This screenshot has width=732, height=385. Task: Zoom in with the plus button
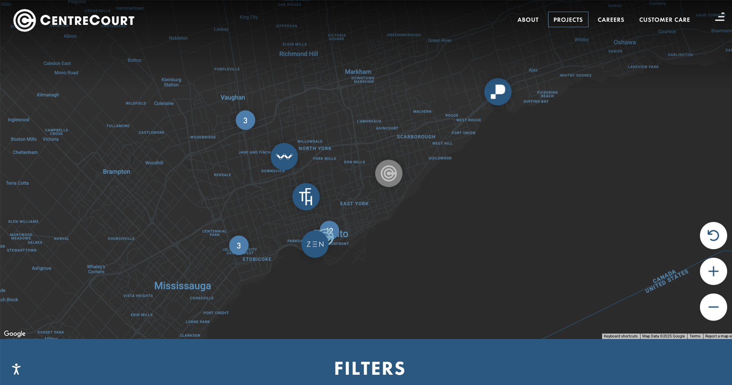[713, 271]
